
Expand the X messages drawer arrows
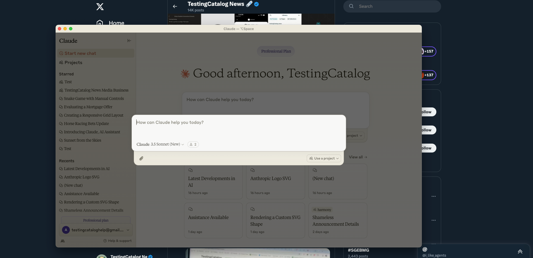(x=520, y=252)
